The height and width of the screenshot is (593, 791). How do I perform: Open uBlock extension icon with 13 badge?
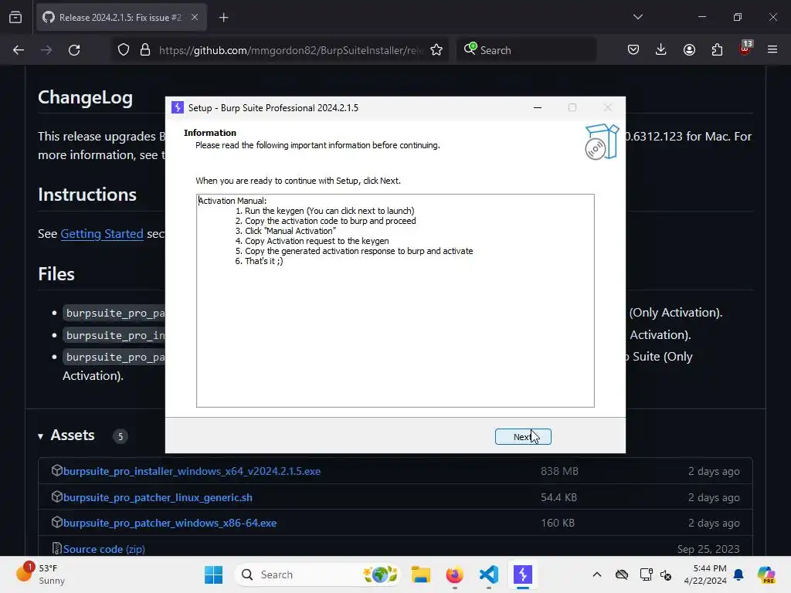pyautogui.click(x=745, y=49)
